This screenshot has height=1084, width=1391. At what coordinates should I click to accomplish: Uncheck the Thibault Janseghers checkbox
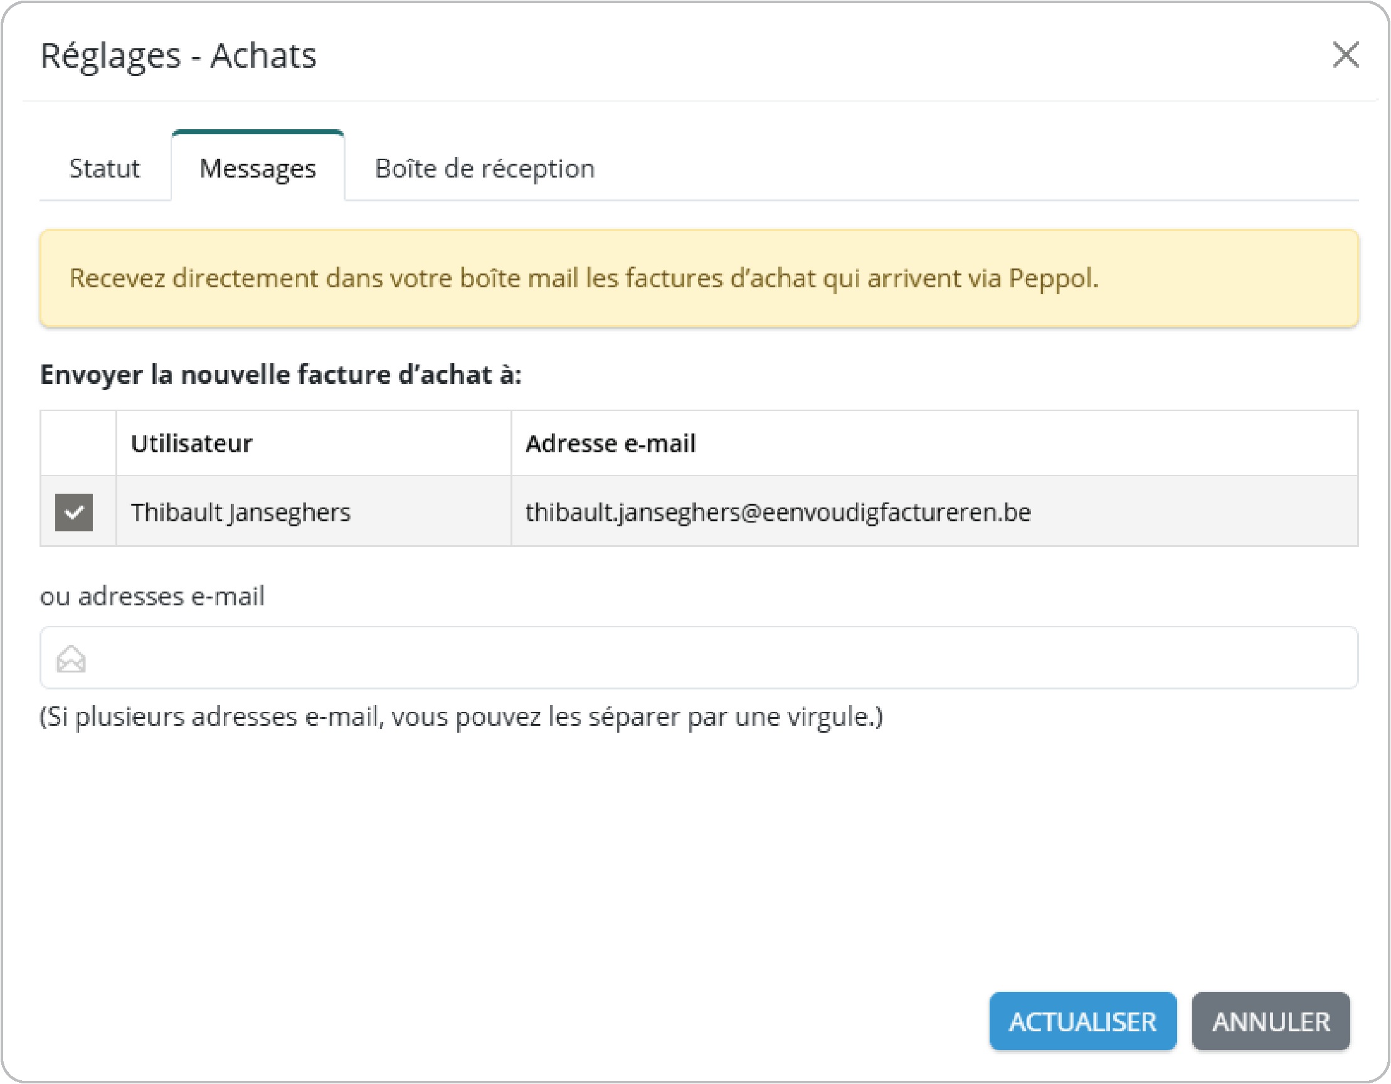(x=74, y=512)
